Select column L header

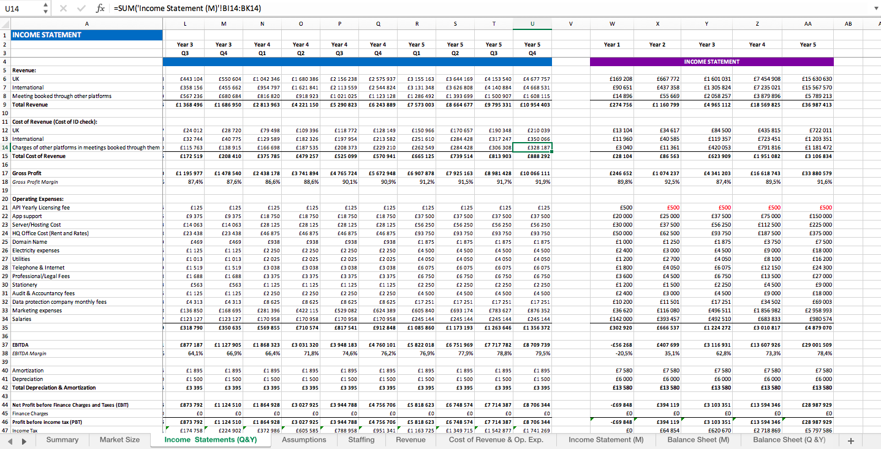click(185, 24)
